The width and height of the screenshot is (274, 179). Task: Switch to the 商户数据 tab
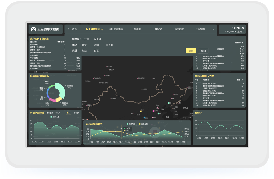coord(179,29)
